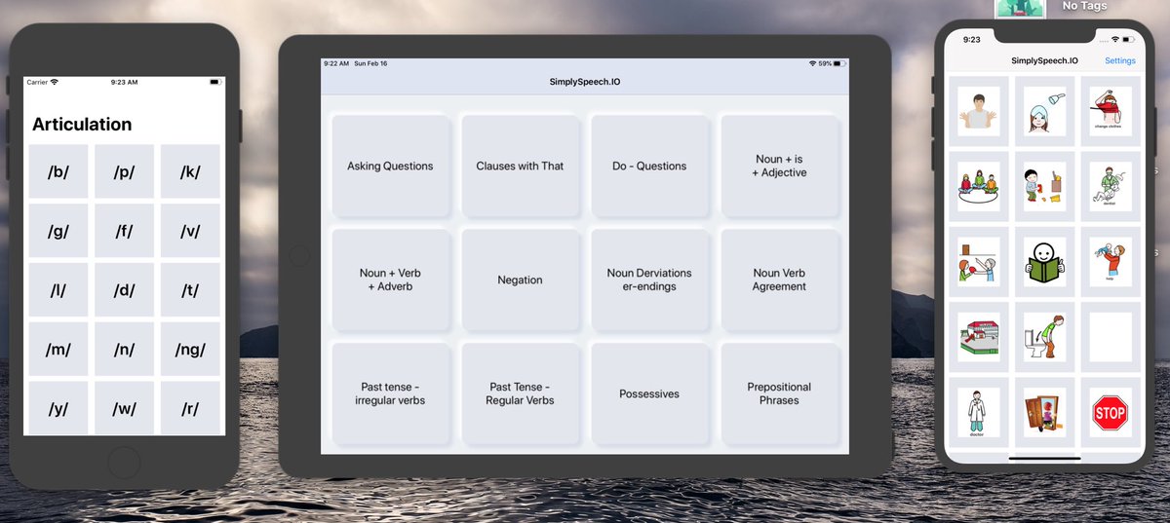Pick the /n/ articulation tile
This screenshot has width=1170, height=523.
pos(124,350)
